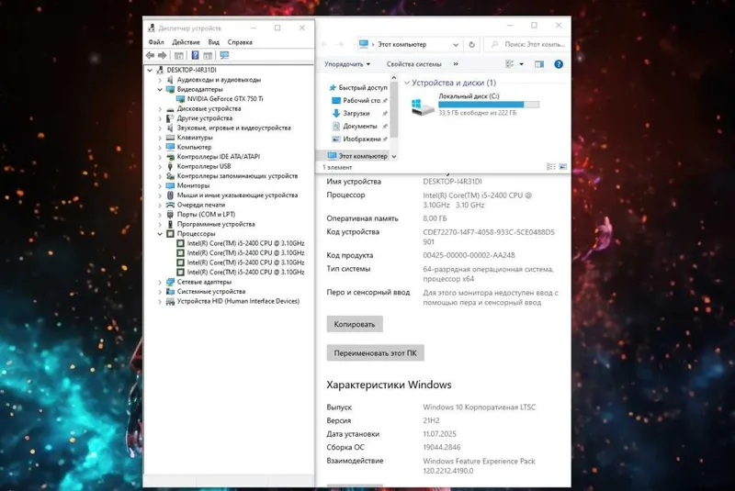
Task: Click the scan for hardware changes monitor icon
Action: click(x=224, y=55)
